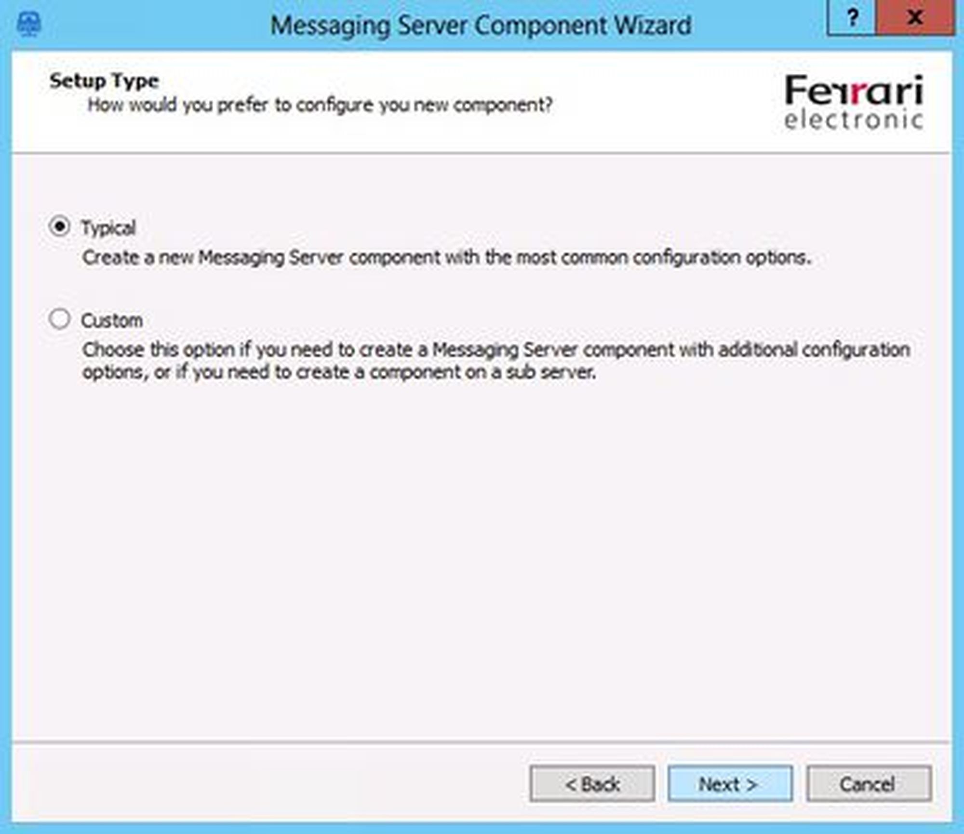Select the Typical radio button
Screen dimensions: 964x834
tap(60, 227)
